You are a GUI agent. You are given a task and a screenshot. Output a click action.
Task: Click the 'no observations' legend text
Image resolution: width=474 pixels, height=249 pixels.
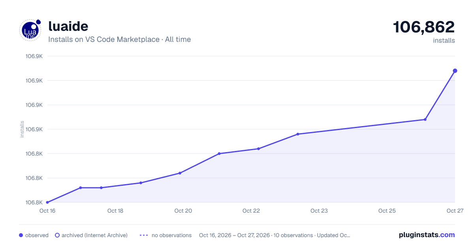click(x=171, y=235)
